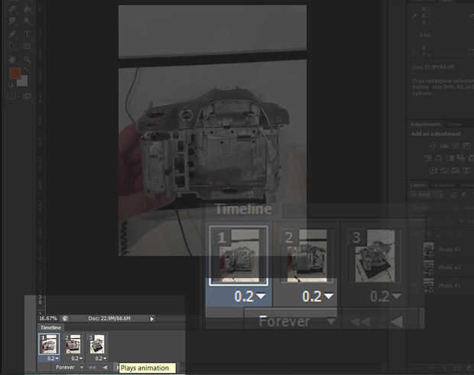Screen dimensions: 474x375
Task: Add a Brightness/Contrast adjustment
Action: click(432, 145)
